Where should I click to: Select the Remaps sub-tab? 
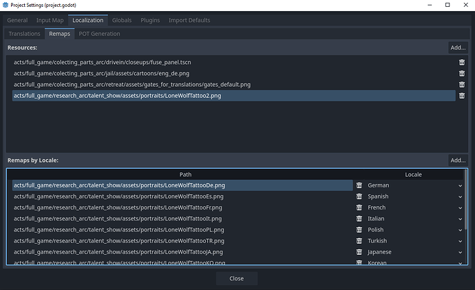59,34
